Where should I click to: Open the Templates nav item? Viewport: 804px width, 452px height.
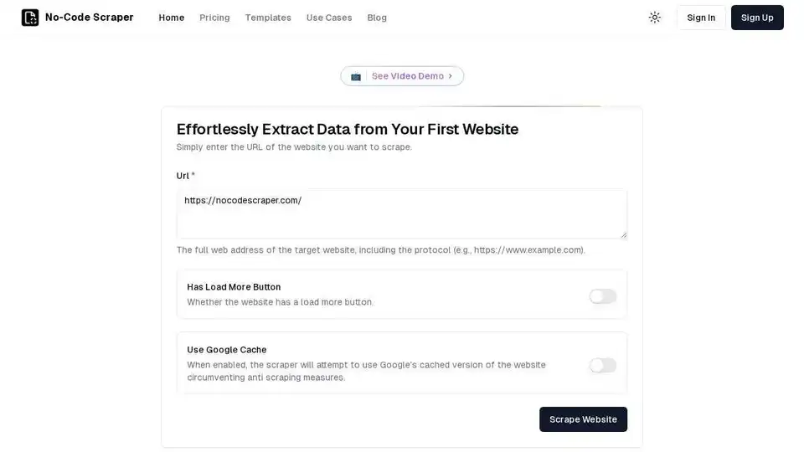[x=268, y=18]
